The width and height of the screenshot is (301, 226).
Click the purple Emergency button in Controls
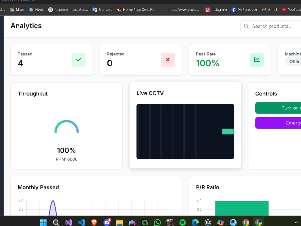[x=278, y=123]
